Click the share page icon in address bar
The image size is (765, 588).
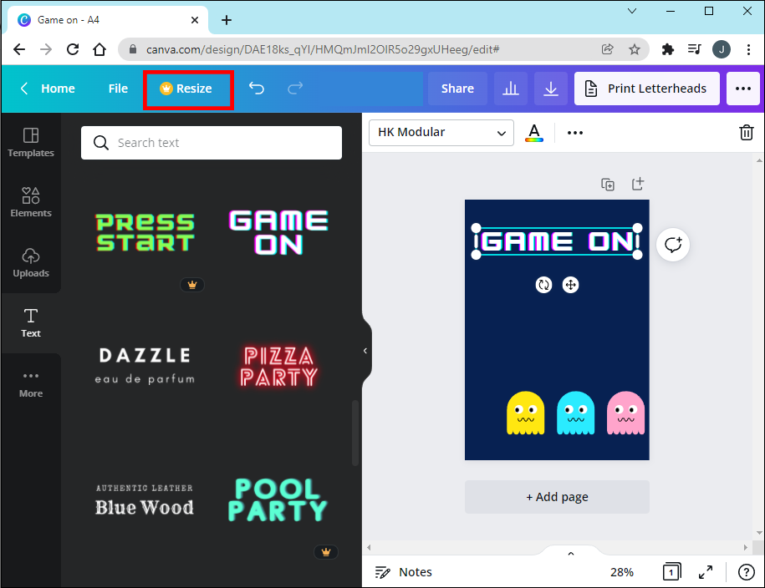[x=608, y=49]
